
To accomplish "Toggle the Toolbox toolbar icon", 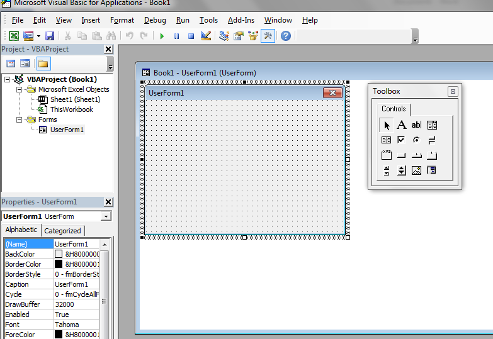I will pos(268,36).
